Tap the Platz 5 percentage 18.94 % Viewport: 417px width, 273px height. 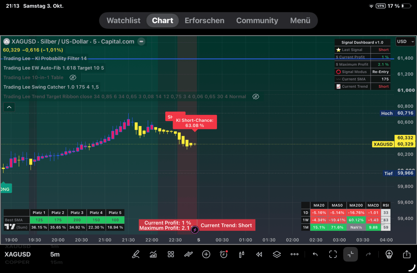pyautogui.click(x=115, y=227)
